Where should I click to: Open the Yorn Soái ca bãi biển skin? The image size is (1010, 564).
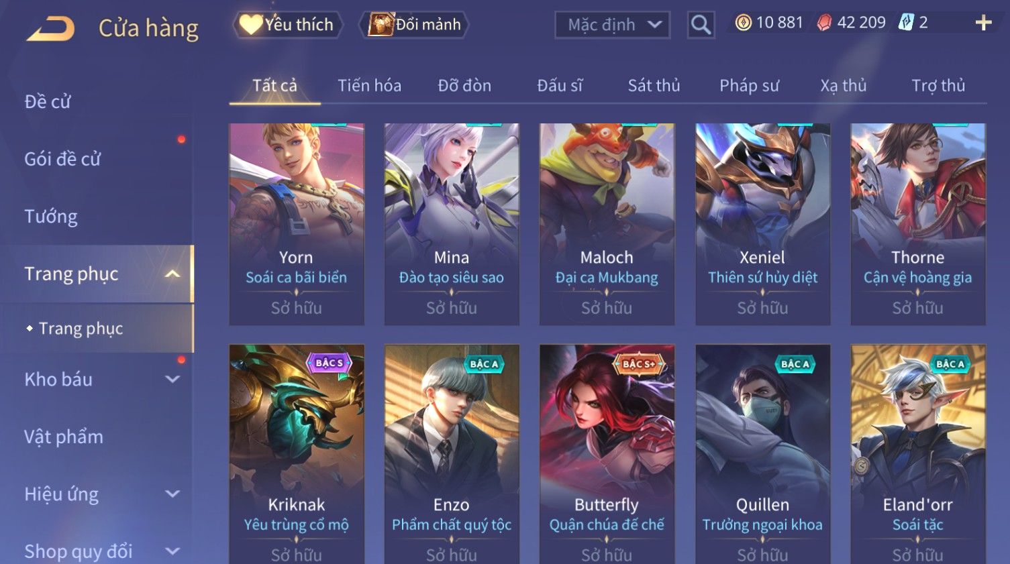297,224
